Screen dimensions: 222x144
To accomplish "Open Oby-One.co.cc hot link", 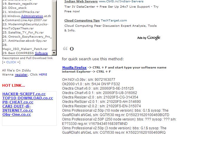I will [16, 114].
